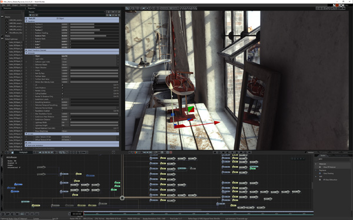The height and width of the screenshot is (220, 353).
Task: Open the Project menu
Action: point(15,5)
